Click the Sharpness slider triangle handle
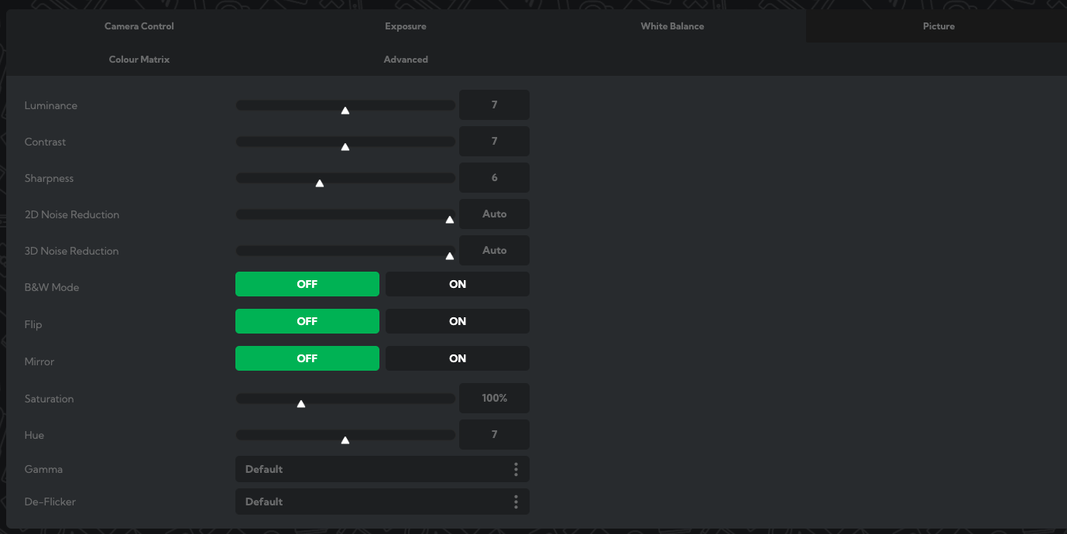 coord(320,183)
